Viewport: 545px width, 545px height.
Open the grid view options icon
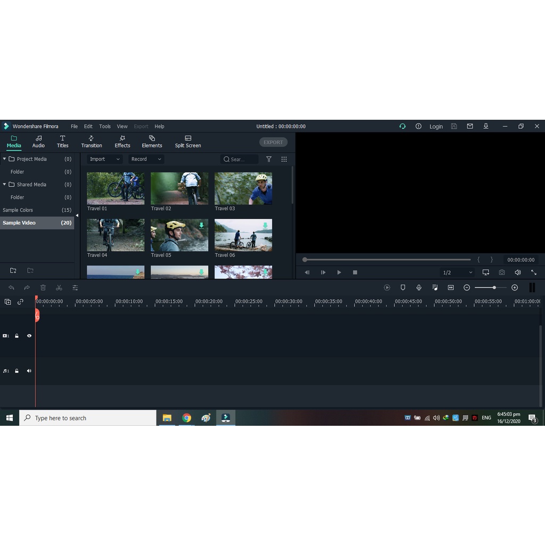[x=284, y=159]
